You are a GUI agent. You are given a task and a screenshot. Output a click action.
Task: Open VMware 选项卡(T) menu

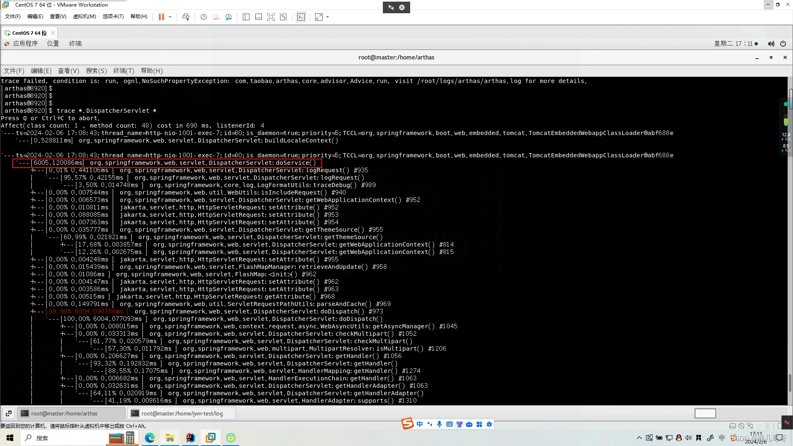point(113,17)
